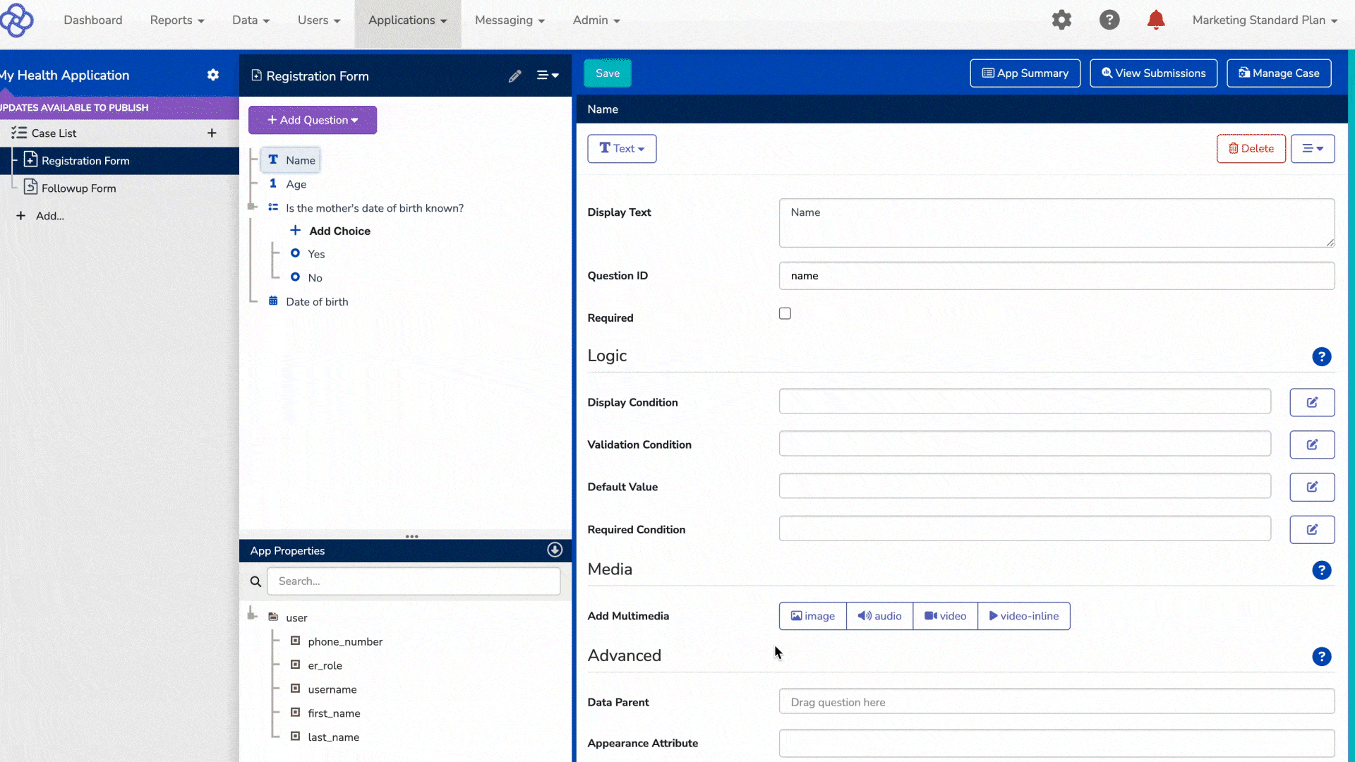Viewport: 1355px width, 762px height.
Task: Open the Messaging menu
Action: click(510, 20)
